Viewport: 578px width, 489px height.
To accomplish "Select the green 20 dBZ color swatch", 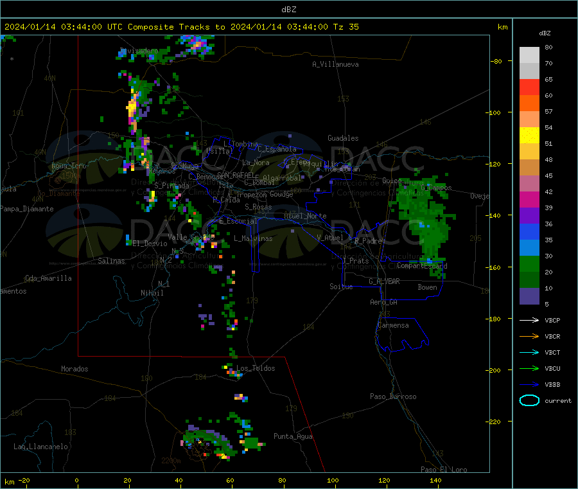I will [529, 263].
